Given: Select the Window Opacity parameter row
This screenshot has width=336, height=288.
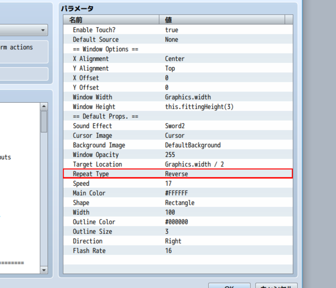Looking at the screenshot, I should [178, 155].
